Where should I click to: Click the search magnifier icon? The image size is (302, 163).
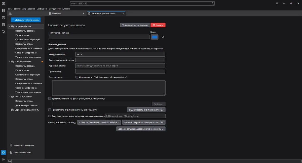point(212,4)
